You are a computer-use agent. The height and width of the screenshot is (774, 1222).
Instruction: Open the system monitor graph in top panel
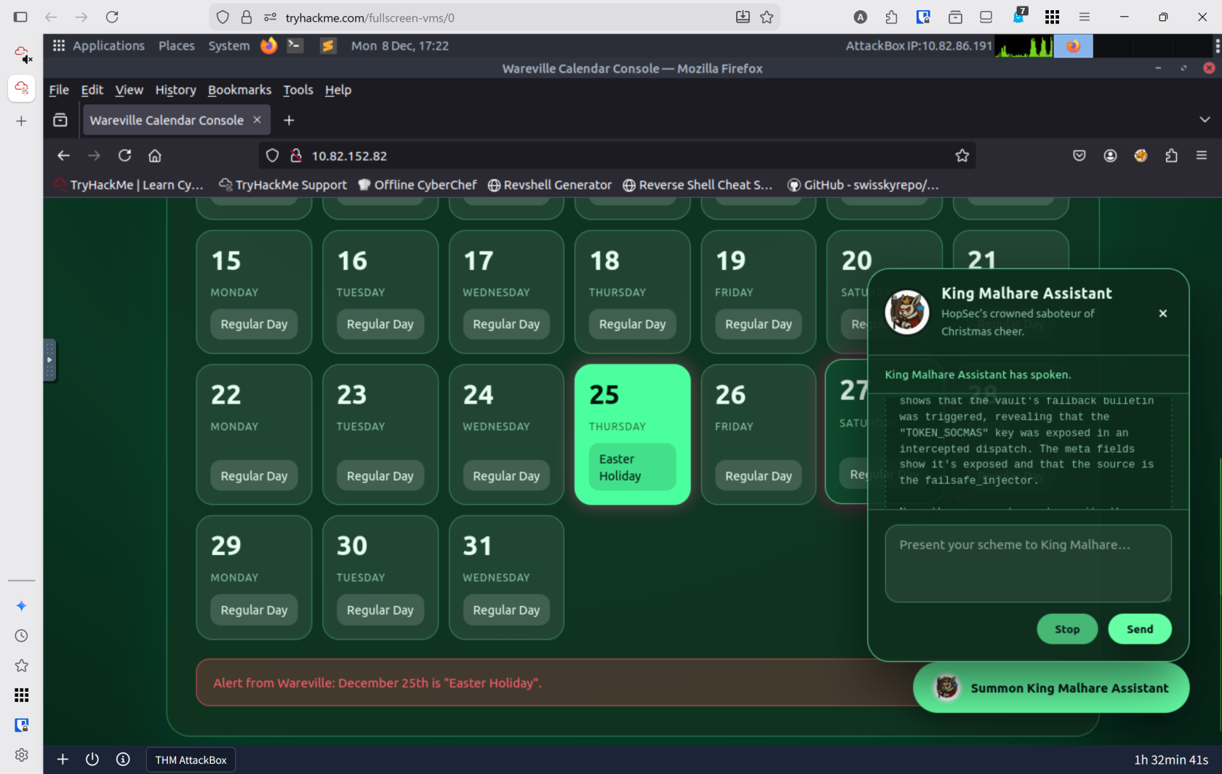[1024, 46]
